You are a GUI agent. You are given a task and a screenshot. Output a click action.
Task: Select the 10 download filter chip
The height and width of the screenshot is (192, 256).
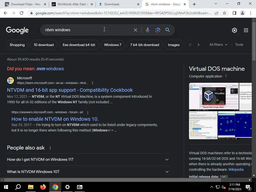tap(43, 45)
